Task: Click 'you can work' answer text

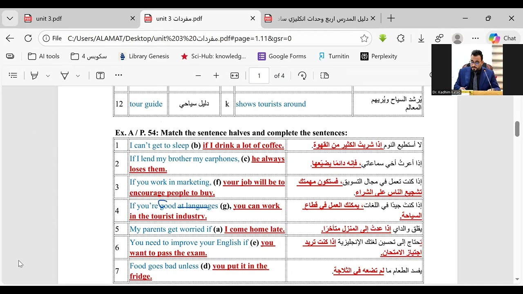Action: [x=257, y=206]
